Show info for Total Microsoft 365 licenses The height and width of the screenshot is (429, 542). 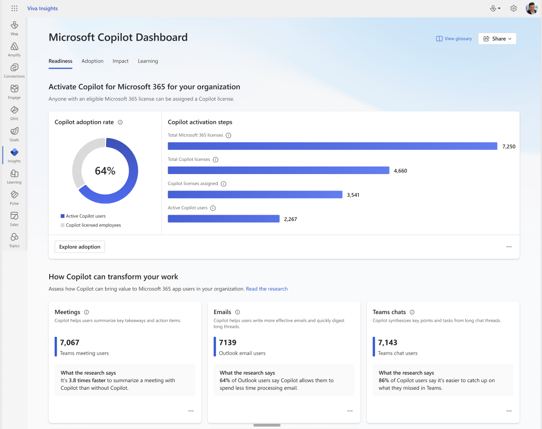(x=229, y=135)
